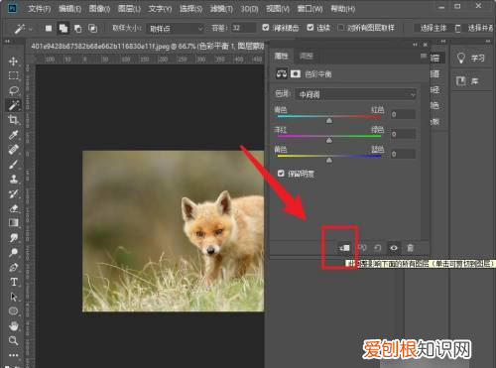496x368 pixels.
Task: Disable the 消除锯齿 anti-alias checkbox
Action: click(x=266, y=28)
